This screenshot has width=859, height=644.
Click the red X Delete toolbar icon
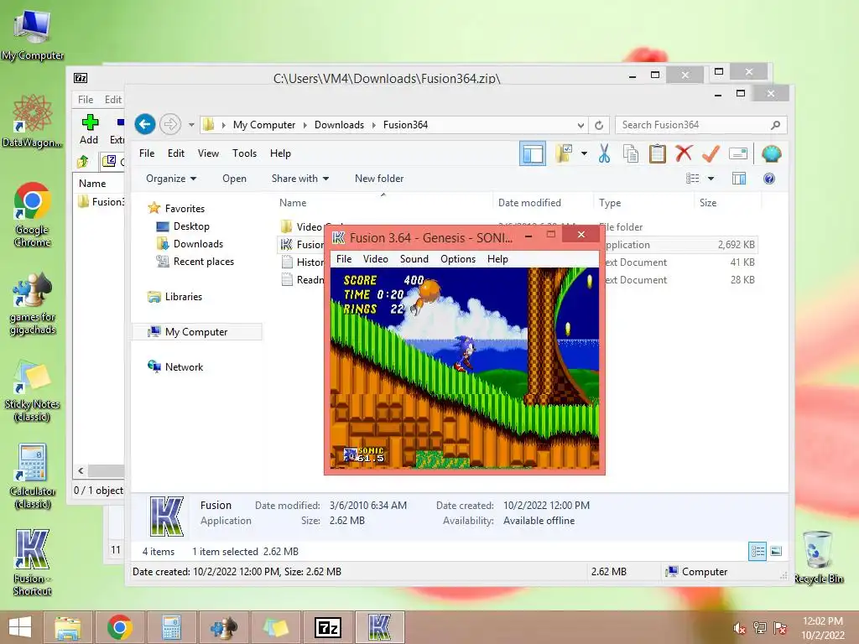(683, 153)
